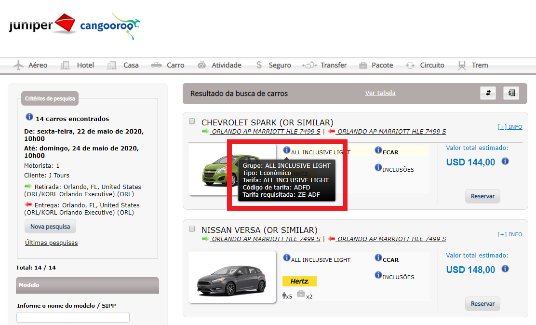The height and width of the screenshot is (325, 536).
Task: Open the Circuito menu
Action: point(425,65)
